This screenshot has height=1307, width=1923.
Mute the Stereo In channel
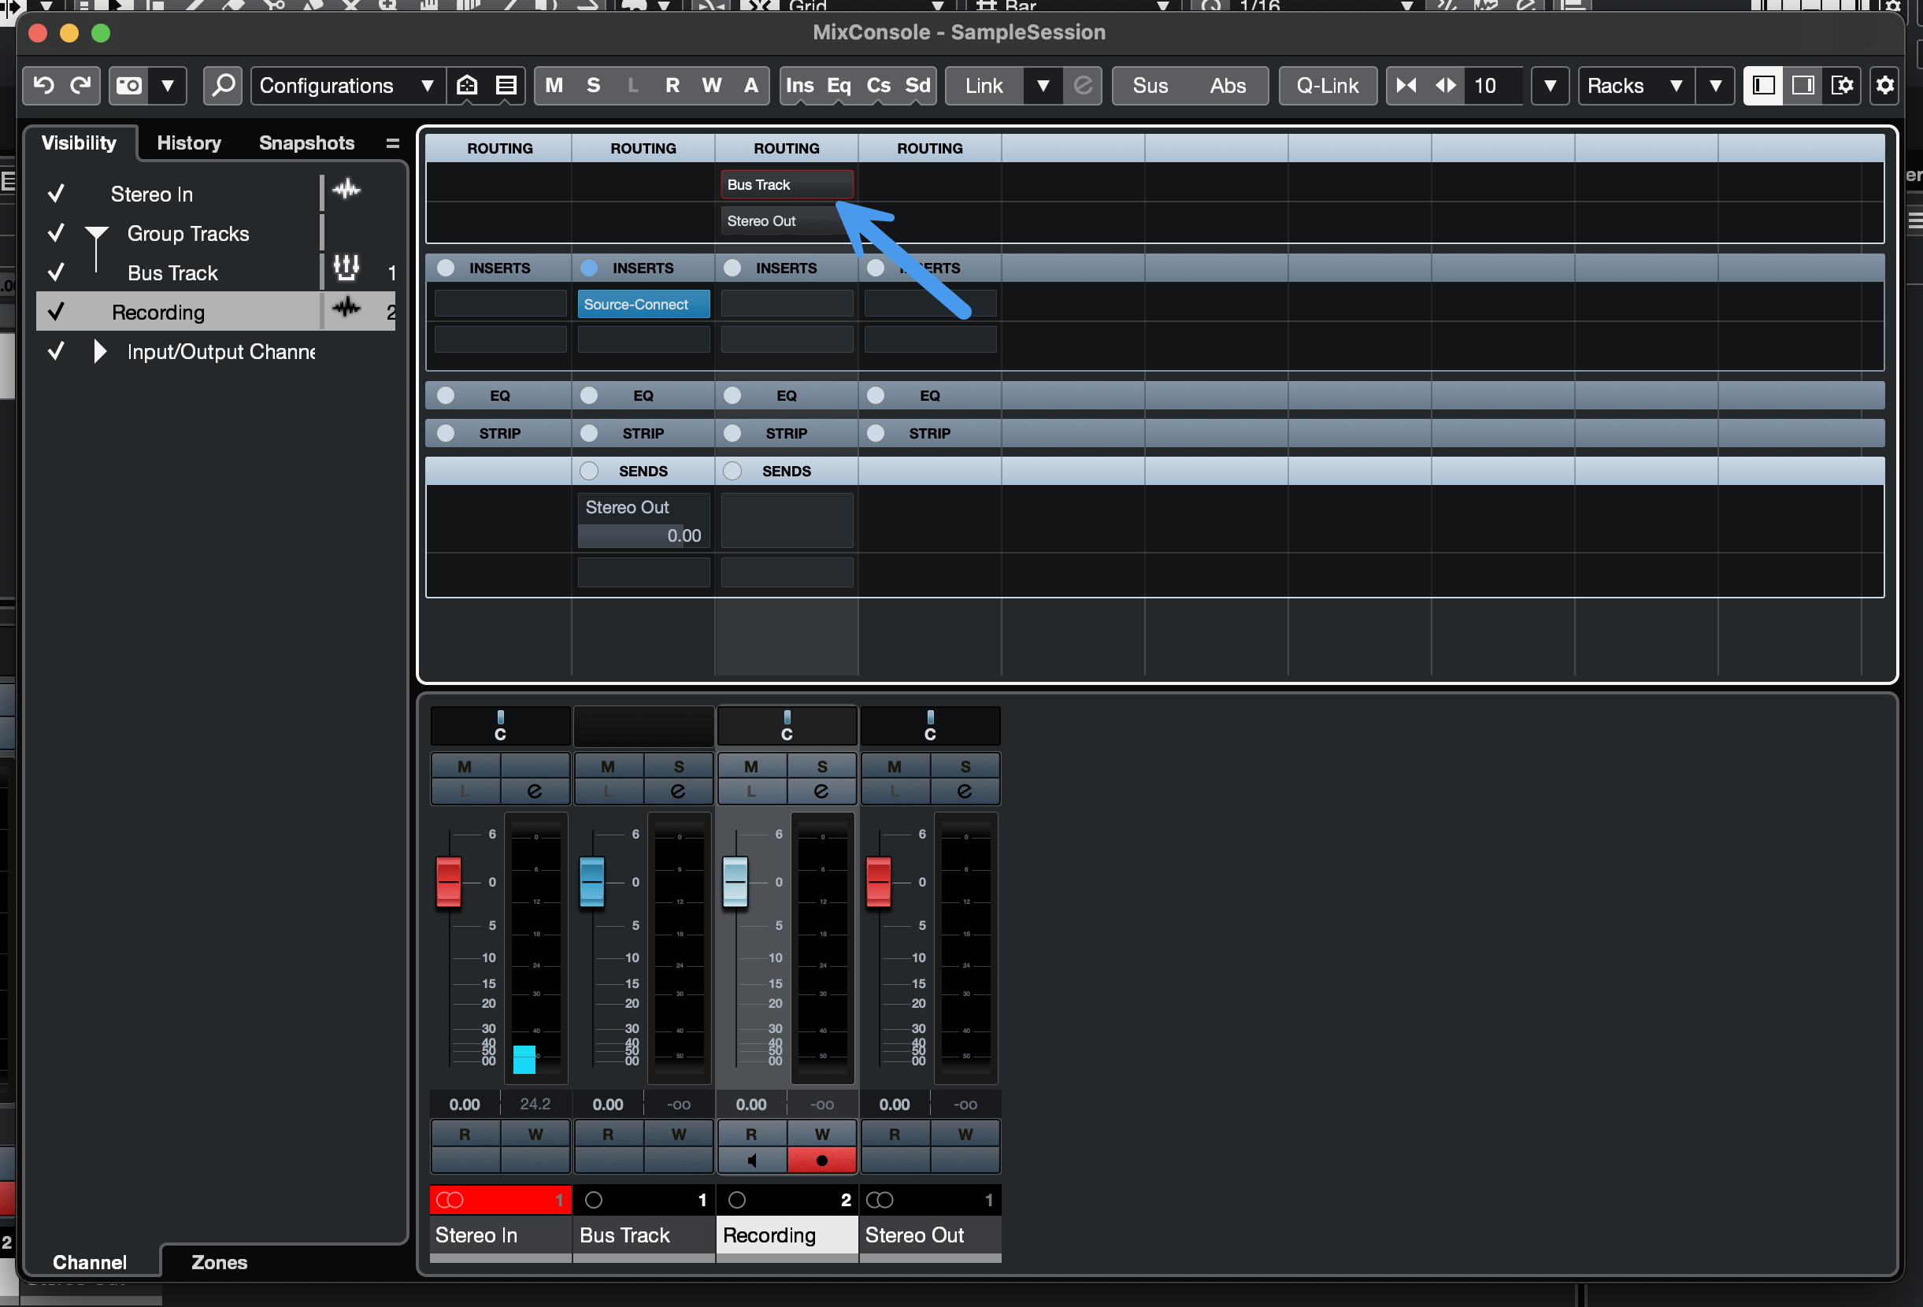pyautogui.click(x=464, y=766)
